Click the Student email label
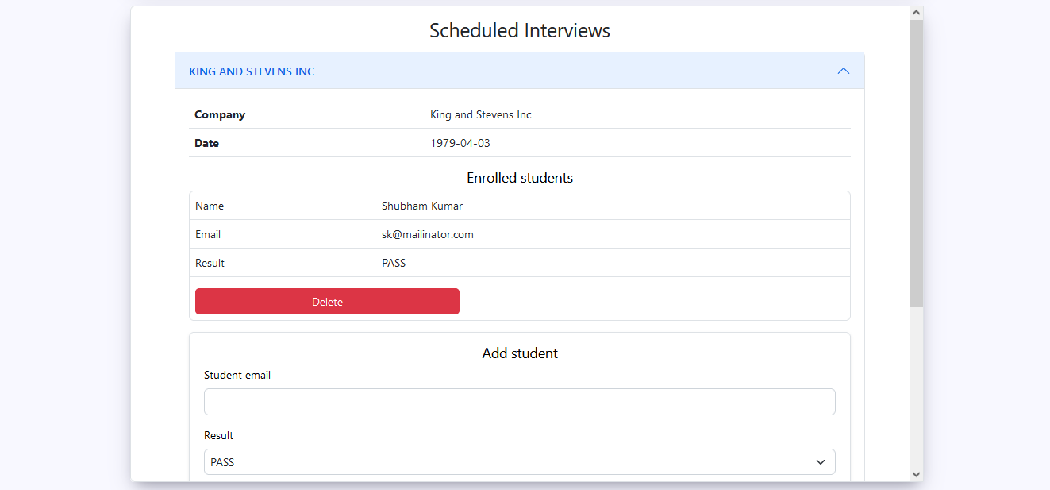The height and width of the screenshot is (490, 1050). (x=237, y=375)
